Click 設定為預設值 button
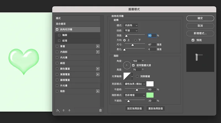Viewport: 221px width, 123px height. coord(135,108)
